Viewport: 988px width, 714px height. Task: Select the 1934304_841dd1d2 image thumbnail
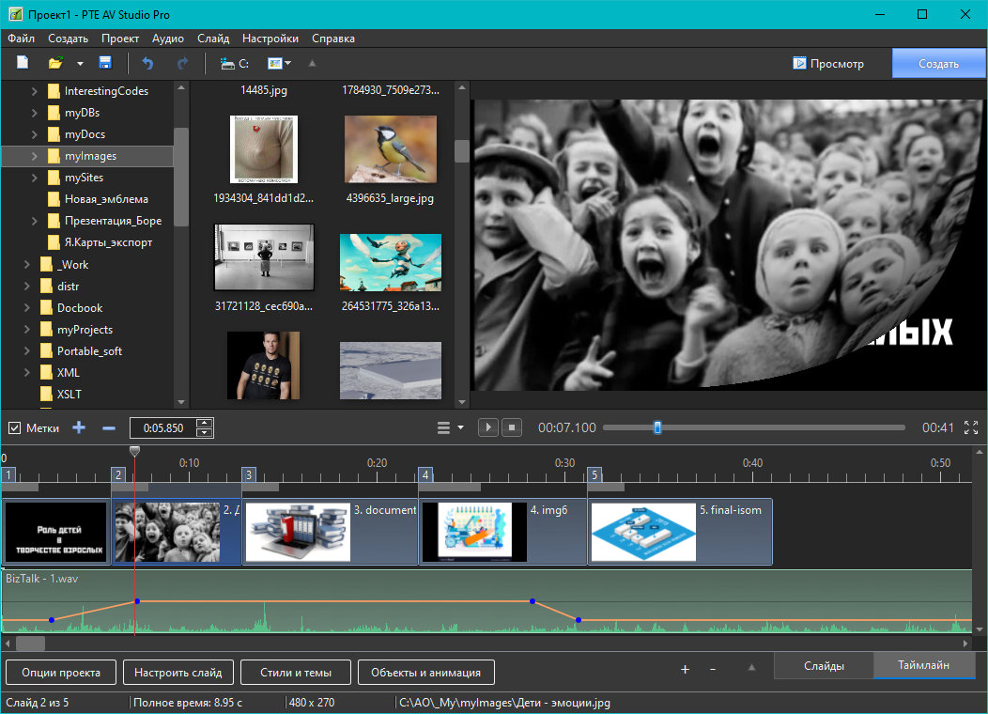(x=263, y=149)
